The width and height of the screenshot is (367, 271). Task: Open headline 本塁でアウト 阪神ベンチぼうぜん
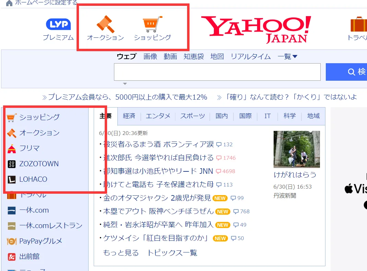click(158, 211)
